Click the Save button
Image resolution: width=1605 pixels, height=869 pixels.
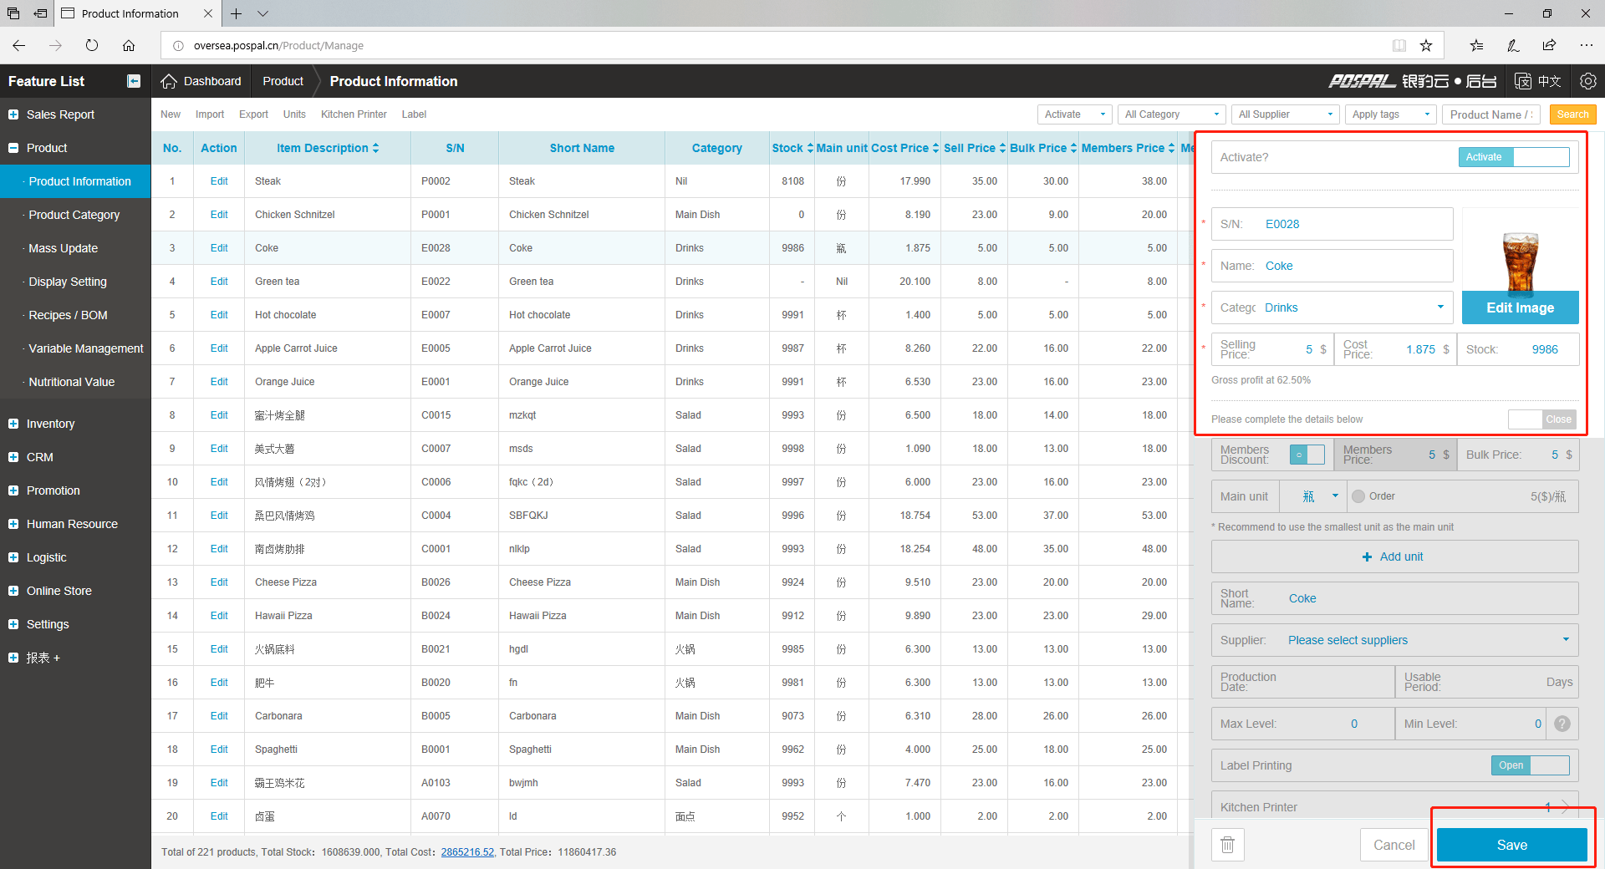click(x=1512, y=845)
